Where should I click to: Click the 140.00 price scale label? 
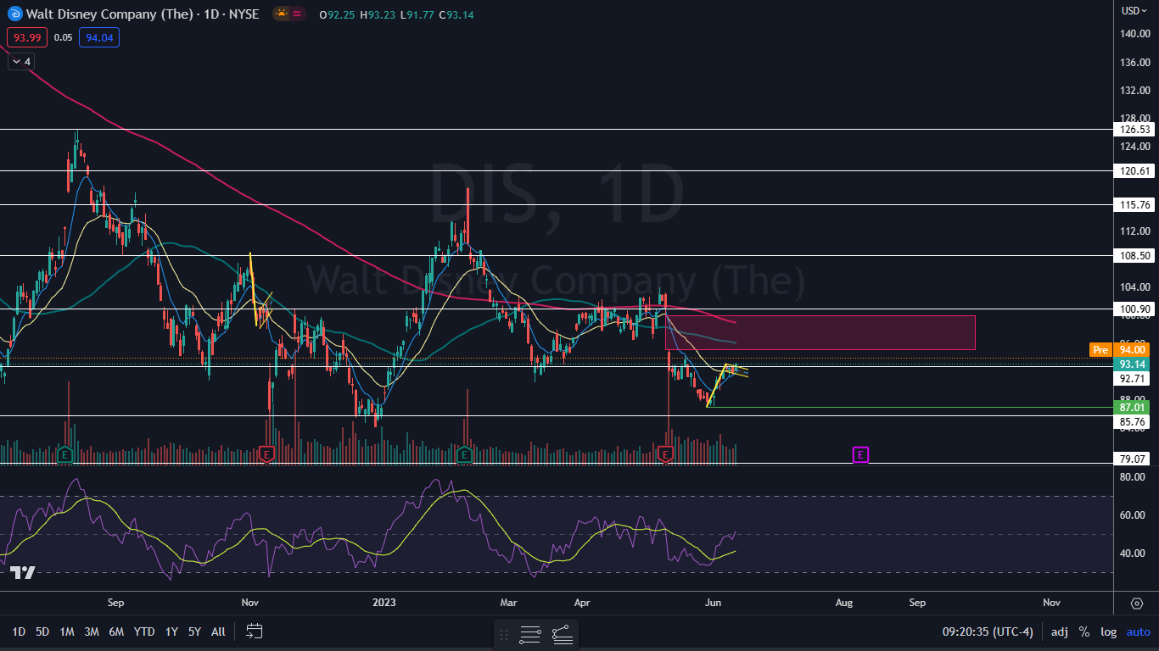click(1134, 34)
